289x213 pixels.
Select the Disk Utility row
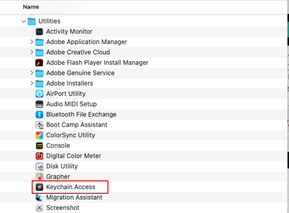[x=144, y=166]
